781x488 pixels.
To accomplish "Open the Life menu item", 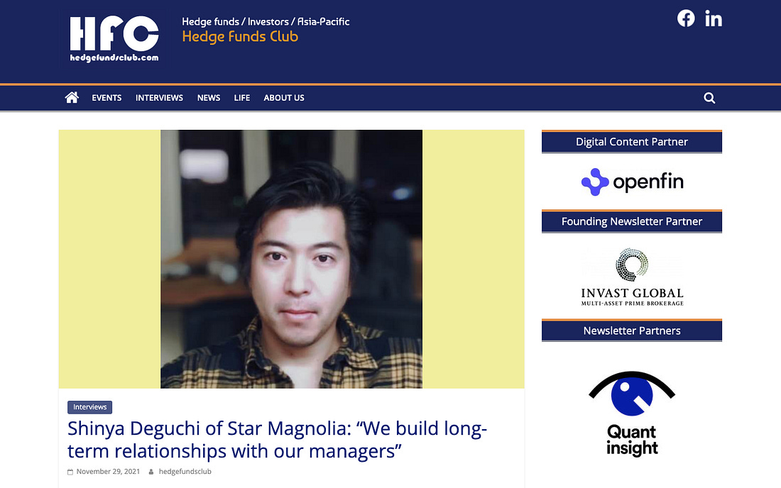I will click(242, 98).
